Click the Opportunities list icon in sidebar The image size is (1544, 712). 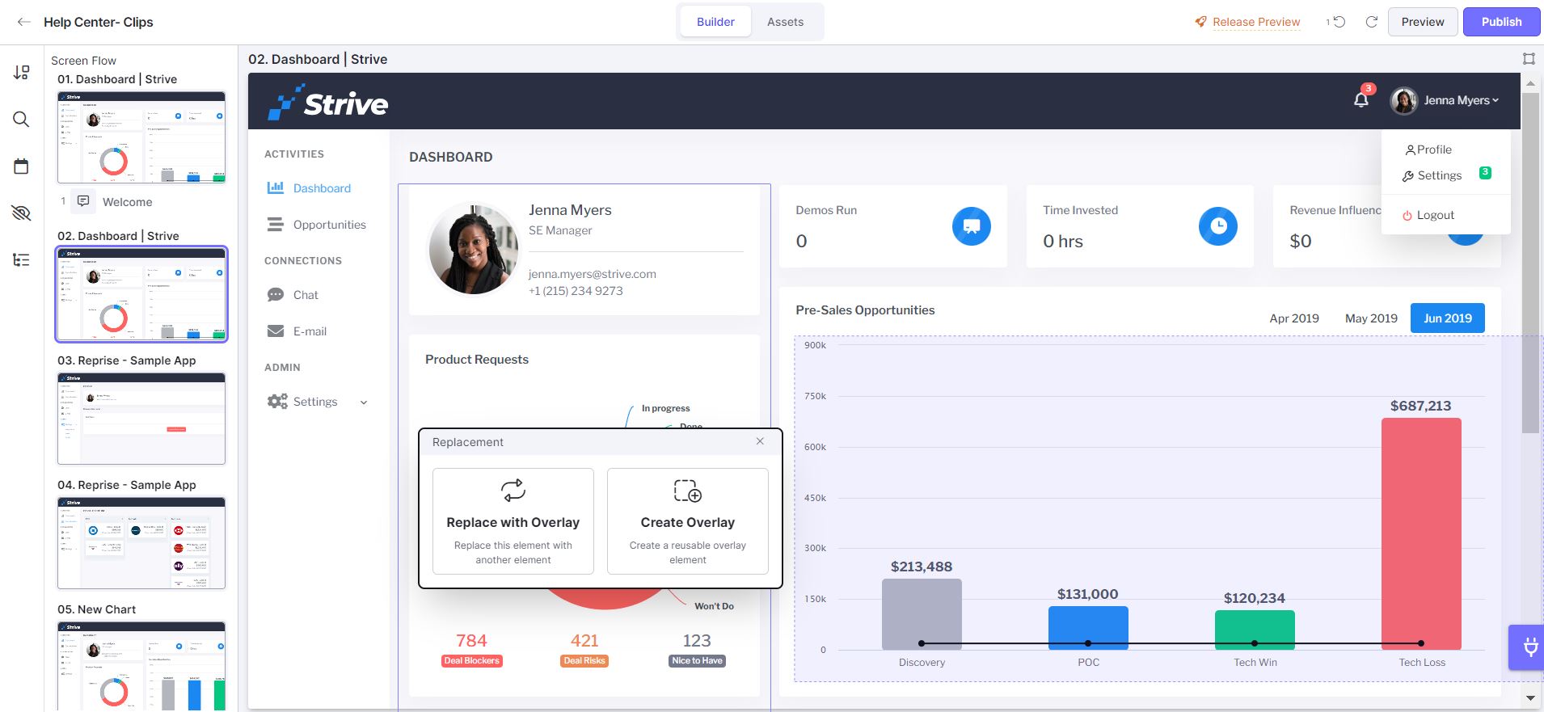(x=276, y=225)
